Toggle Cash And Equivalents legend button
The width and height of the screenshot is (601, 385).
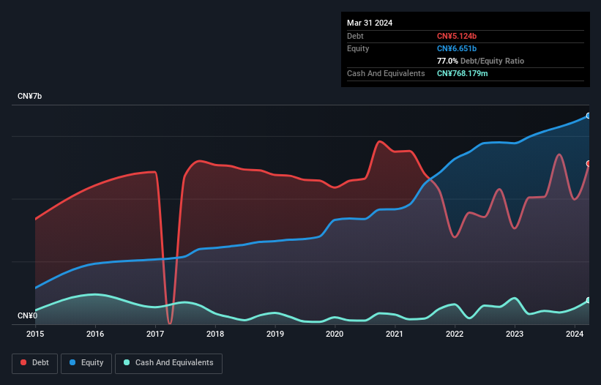click(168, 363)
